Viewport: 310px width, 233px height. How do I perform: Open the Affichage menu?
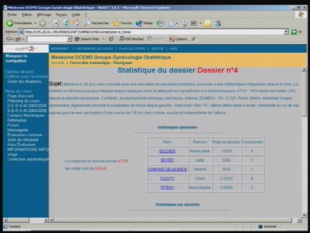(x=44, y=15)
